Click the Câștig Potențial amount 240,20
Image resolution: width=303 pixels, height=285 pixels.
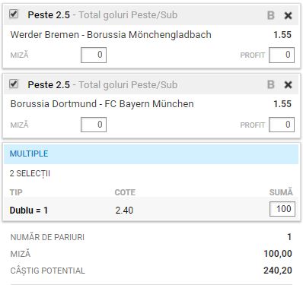pos(278,271)
